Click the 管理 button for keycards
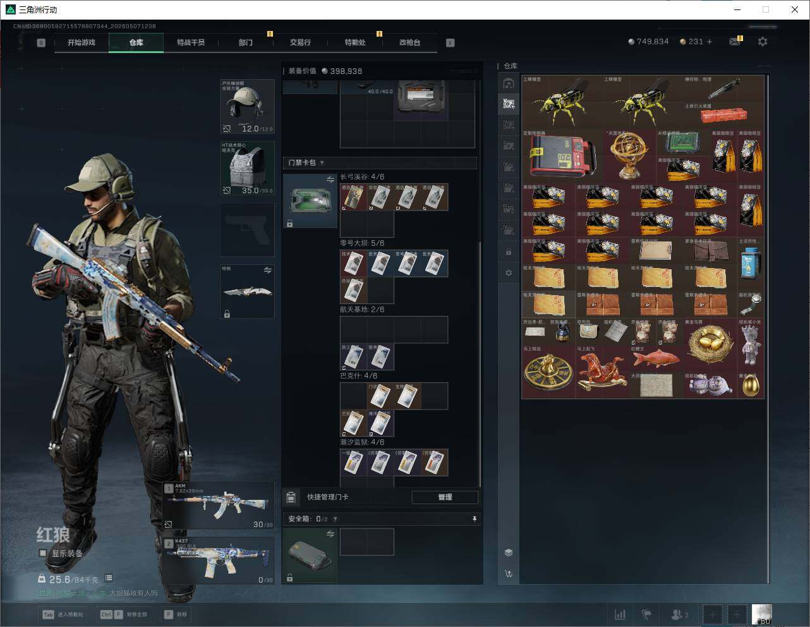The width and height of the screenshot is (810, 627). [445, 497]
